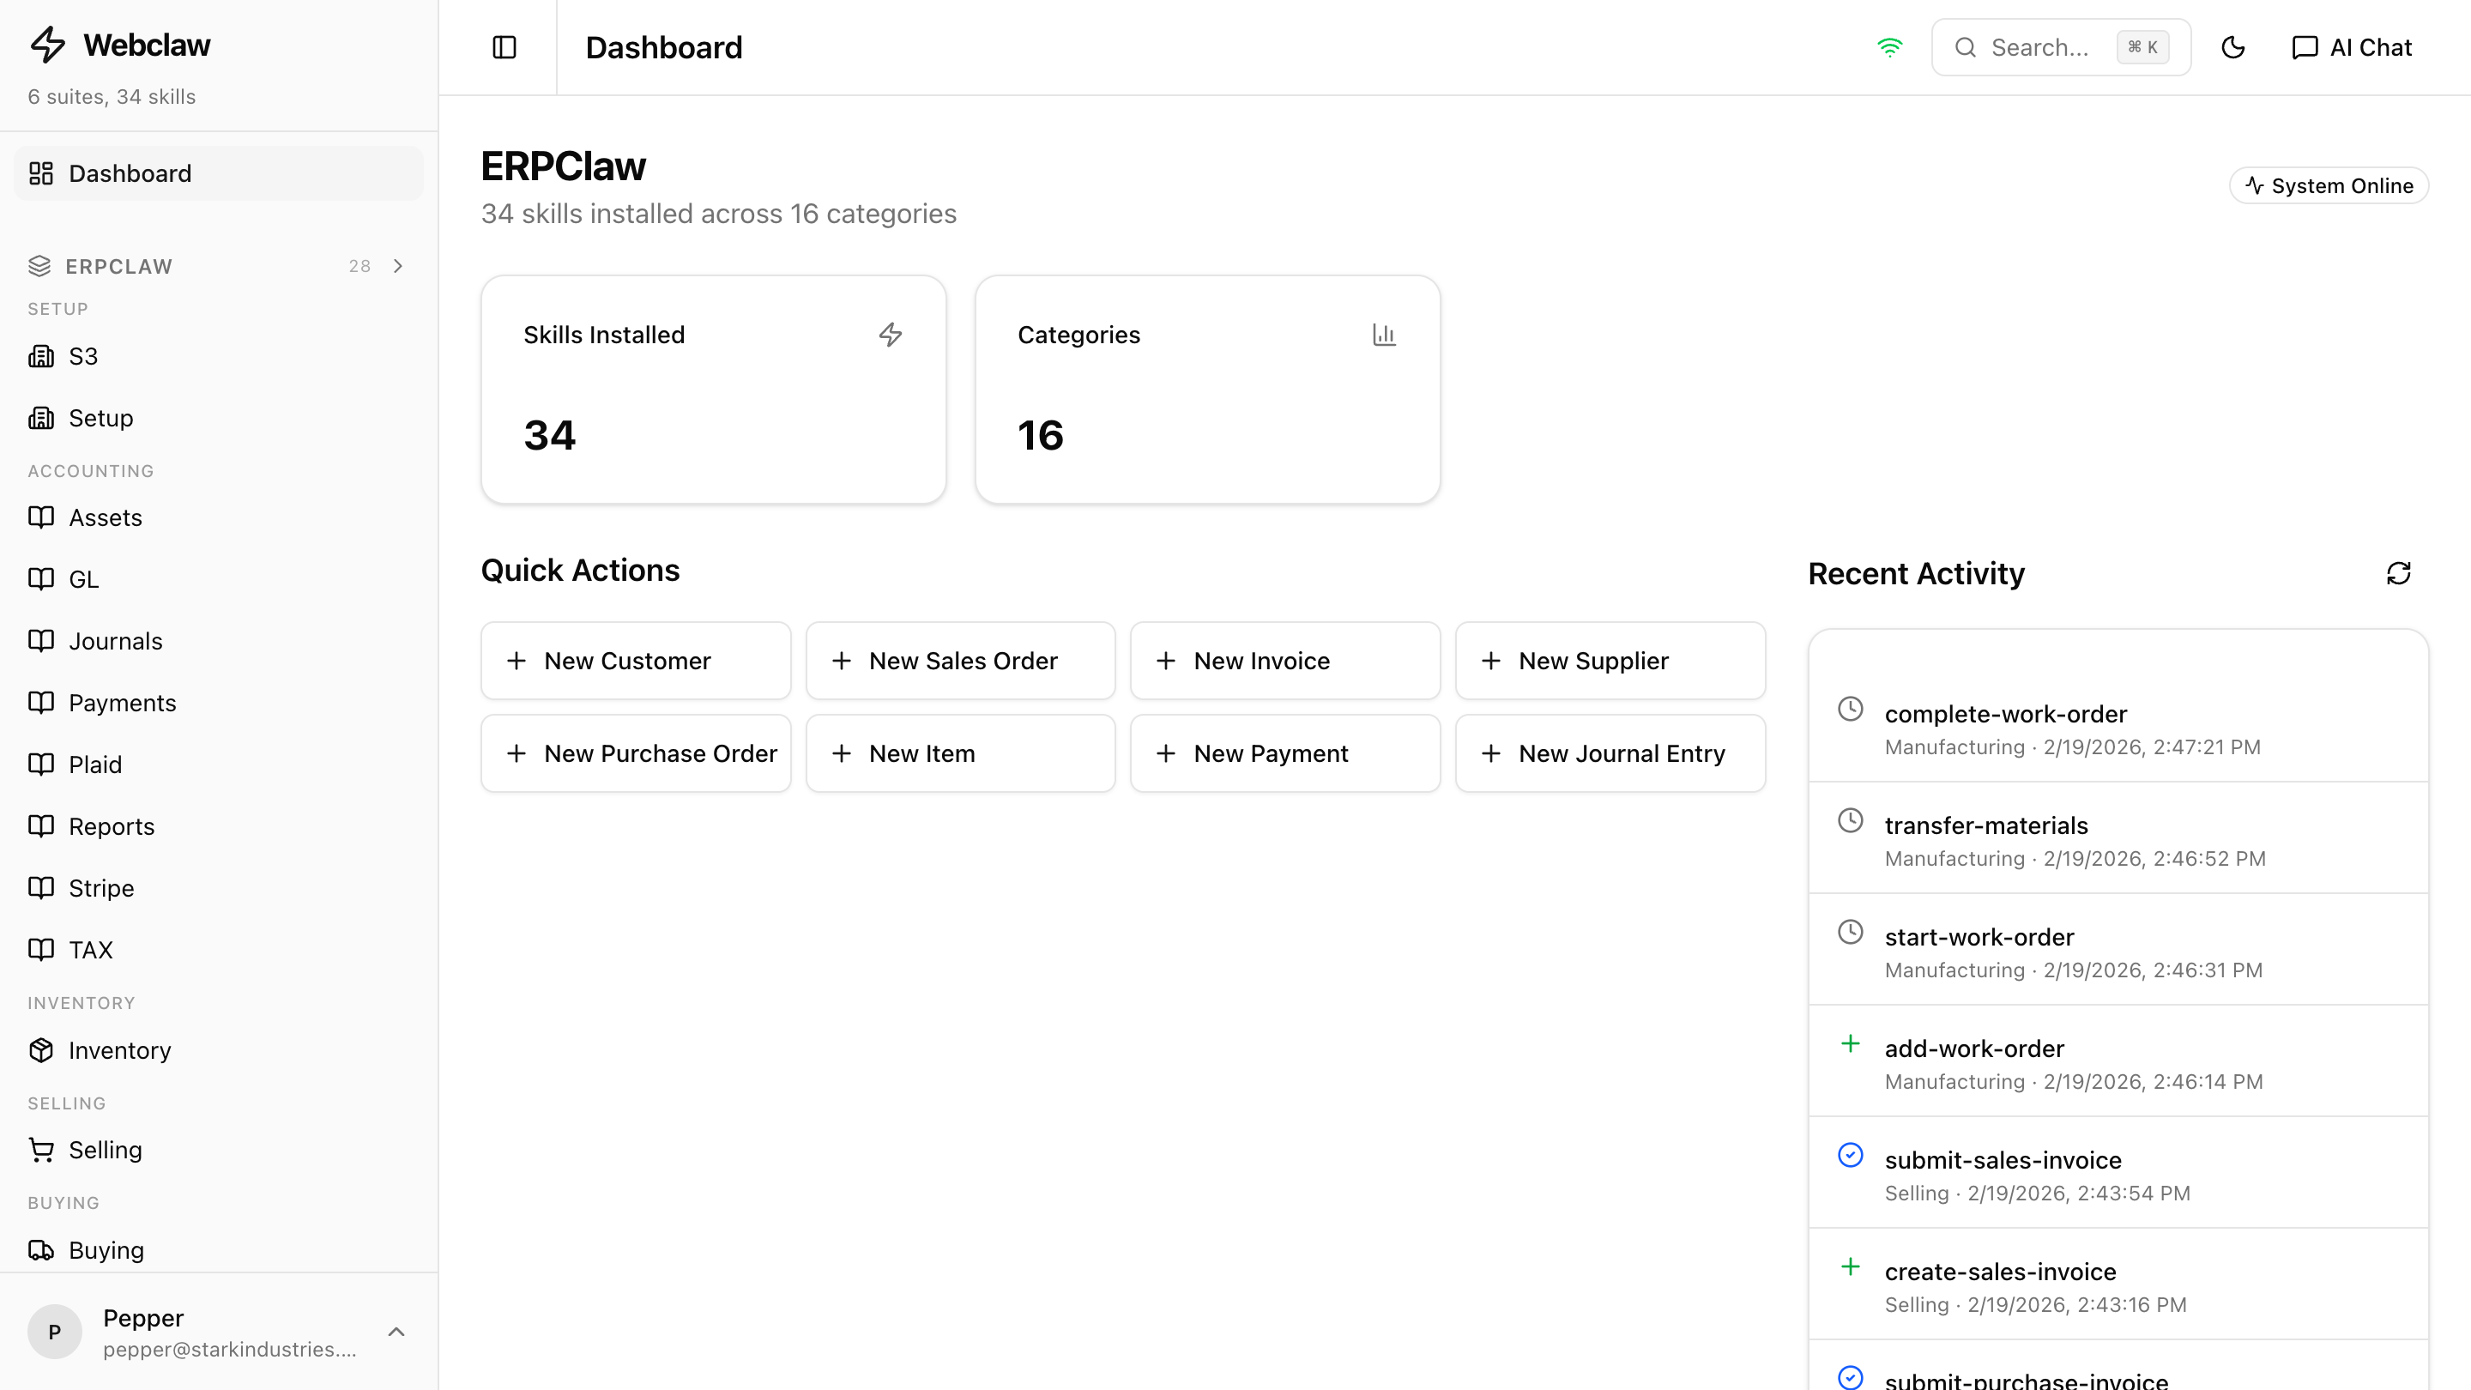
Task: Open Selling with the cart icon
Action: [x=219, y=1150]
